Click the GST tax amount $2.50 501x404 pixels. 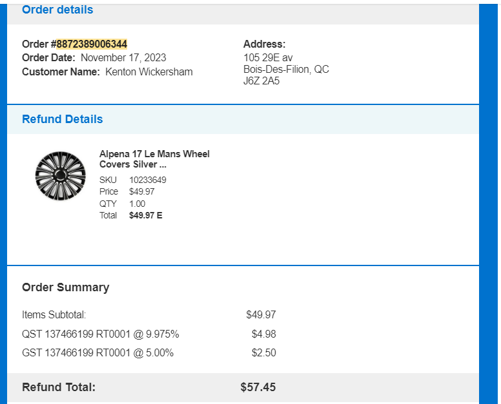pyautogui.click(x=263, y=352)
